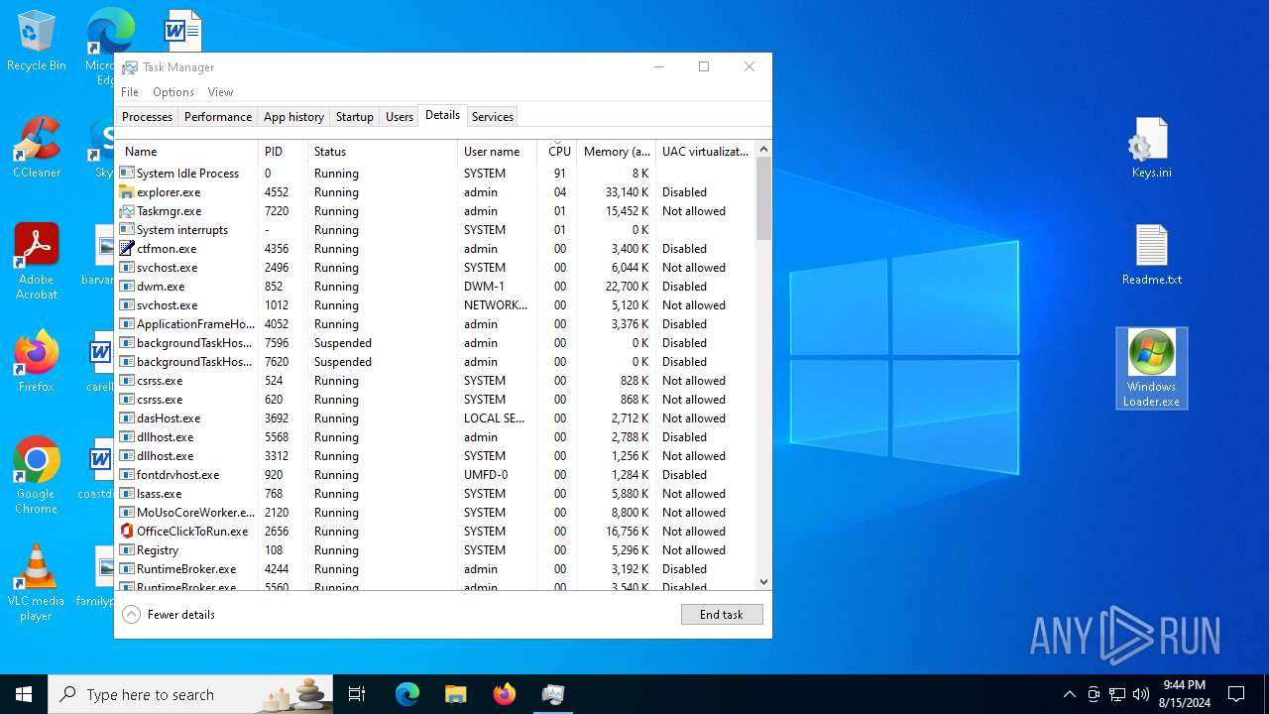Open Microsoft Edge from the taskbar
Viewport: 1269px width, 714px height.
tap(407, 694)
